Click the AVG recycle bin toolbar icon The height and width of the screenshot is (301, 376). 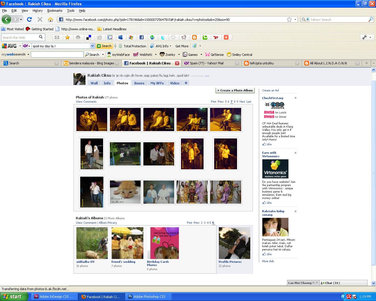pyautogui.click(x=194, y=46)
